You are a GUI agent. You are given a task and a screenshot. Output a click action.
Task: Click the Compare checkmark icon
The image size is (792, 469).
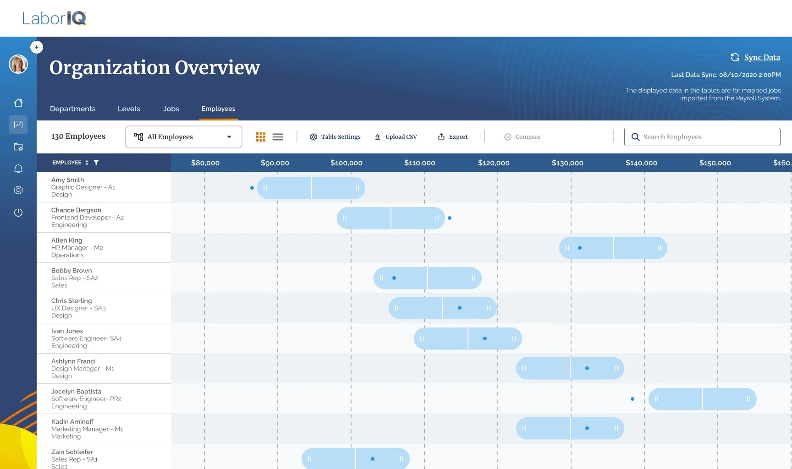[508, 137]
